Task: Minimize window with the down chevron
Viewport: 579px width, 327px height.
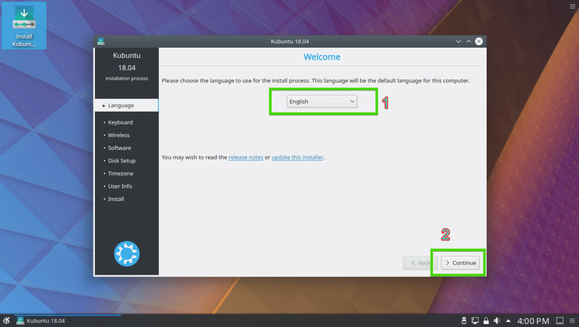Action: (458, 41)
